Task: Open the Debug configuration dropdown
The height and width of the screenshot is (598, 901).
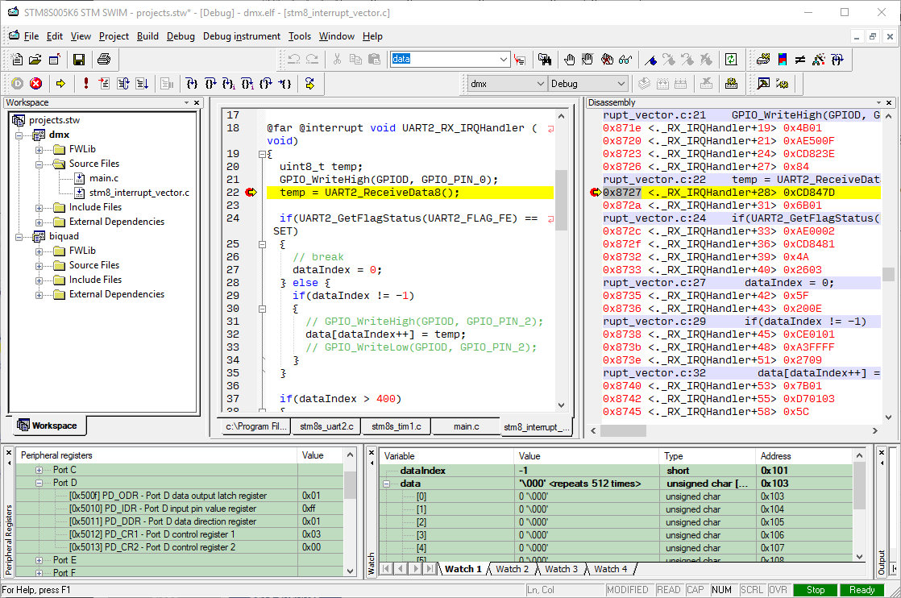Action: coord(621,84)
